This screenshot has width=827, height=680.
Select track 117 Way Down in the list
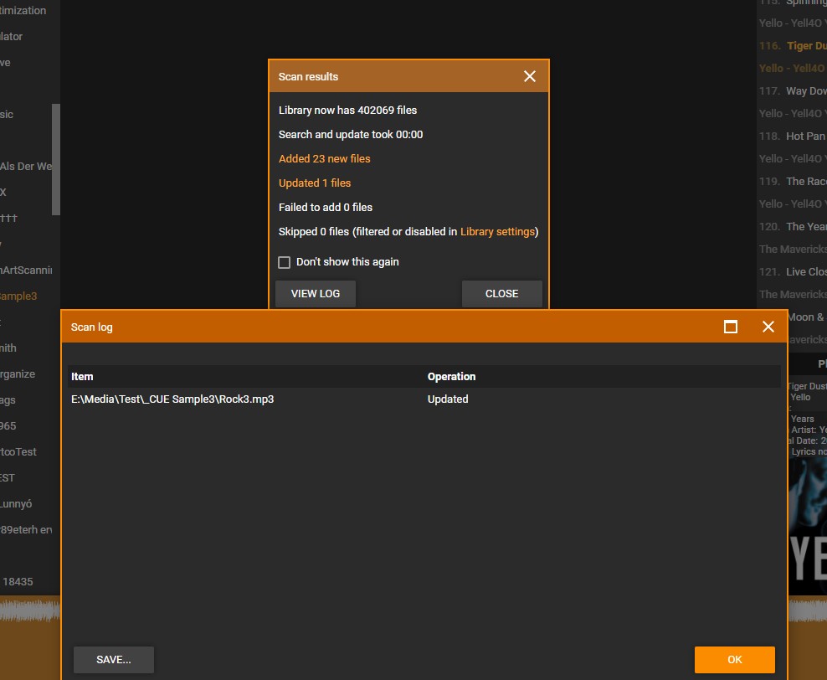[x=805, y=90]
